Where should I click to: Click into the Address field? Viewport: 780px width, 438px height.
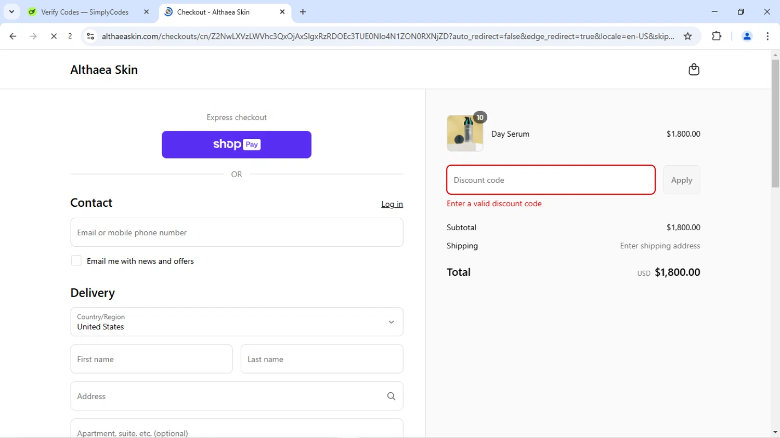(237, 396)
